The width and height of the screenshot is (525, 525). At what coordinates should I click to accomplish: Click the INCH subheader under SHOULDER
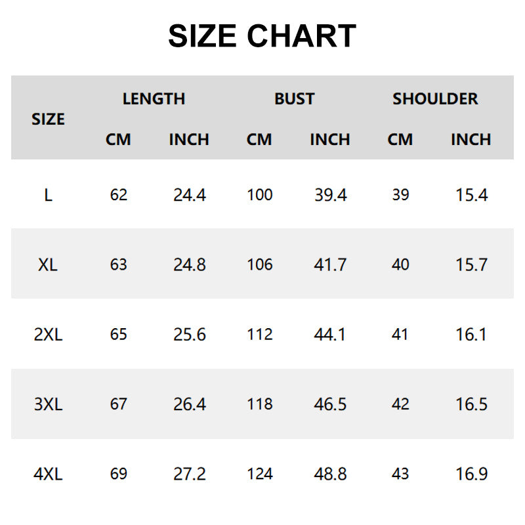click(x=471, y=140)
